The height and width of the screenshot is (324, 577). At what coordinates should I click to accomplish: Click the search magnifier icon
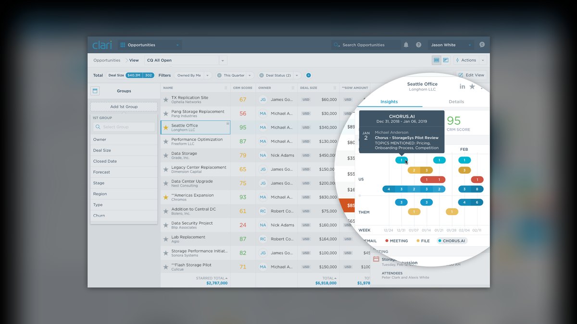pyautogui.click(x=337, y=45)
